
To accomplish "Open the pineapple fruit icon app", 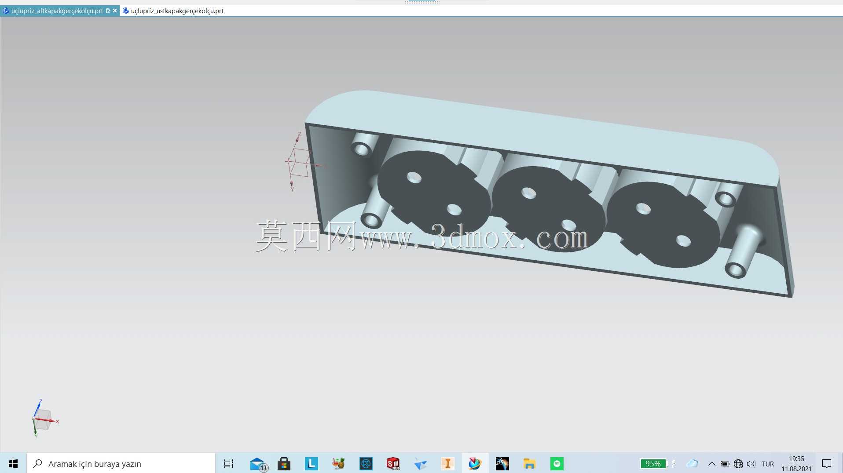I will pyautogui.click(x=338, y=463).
